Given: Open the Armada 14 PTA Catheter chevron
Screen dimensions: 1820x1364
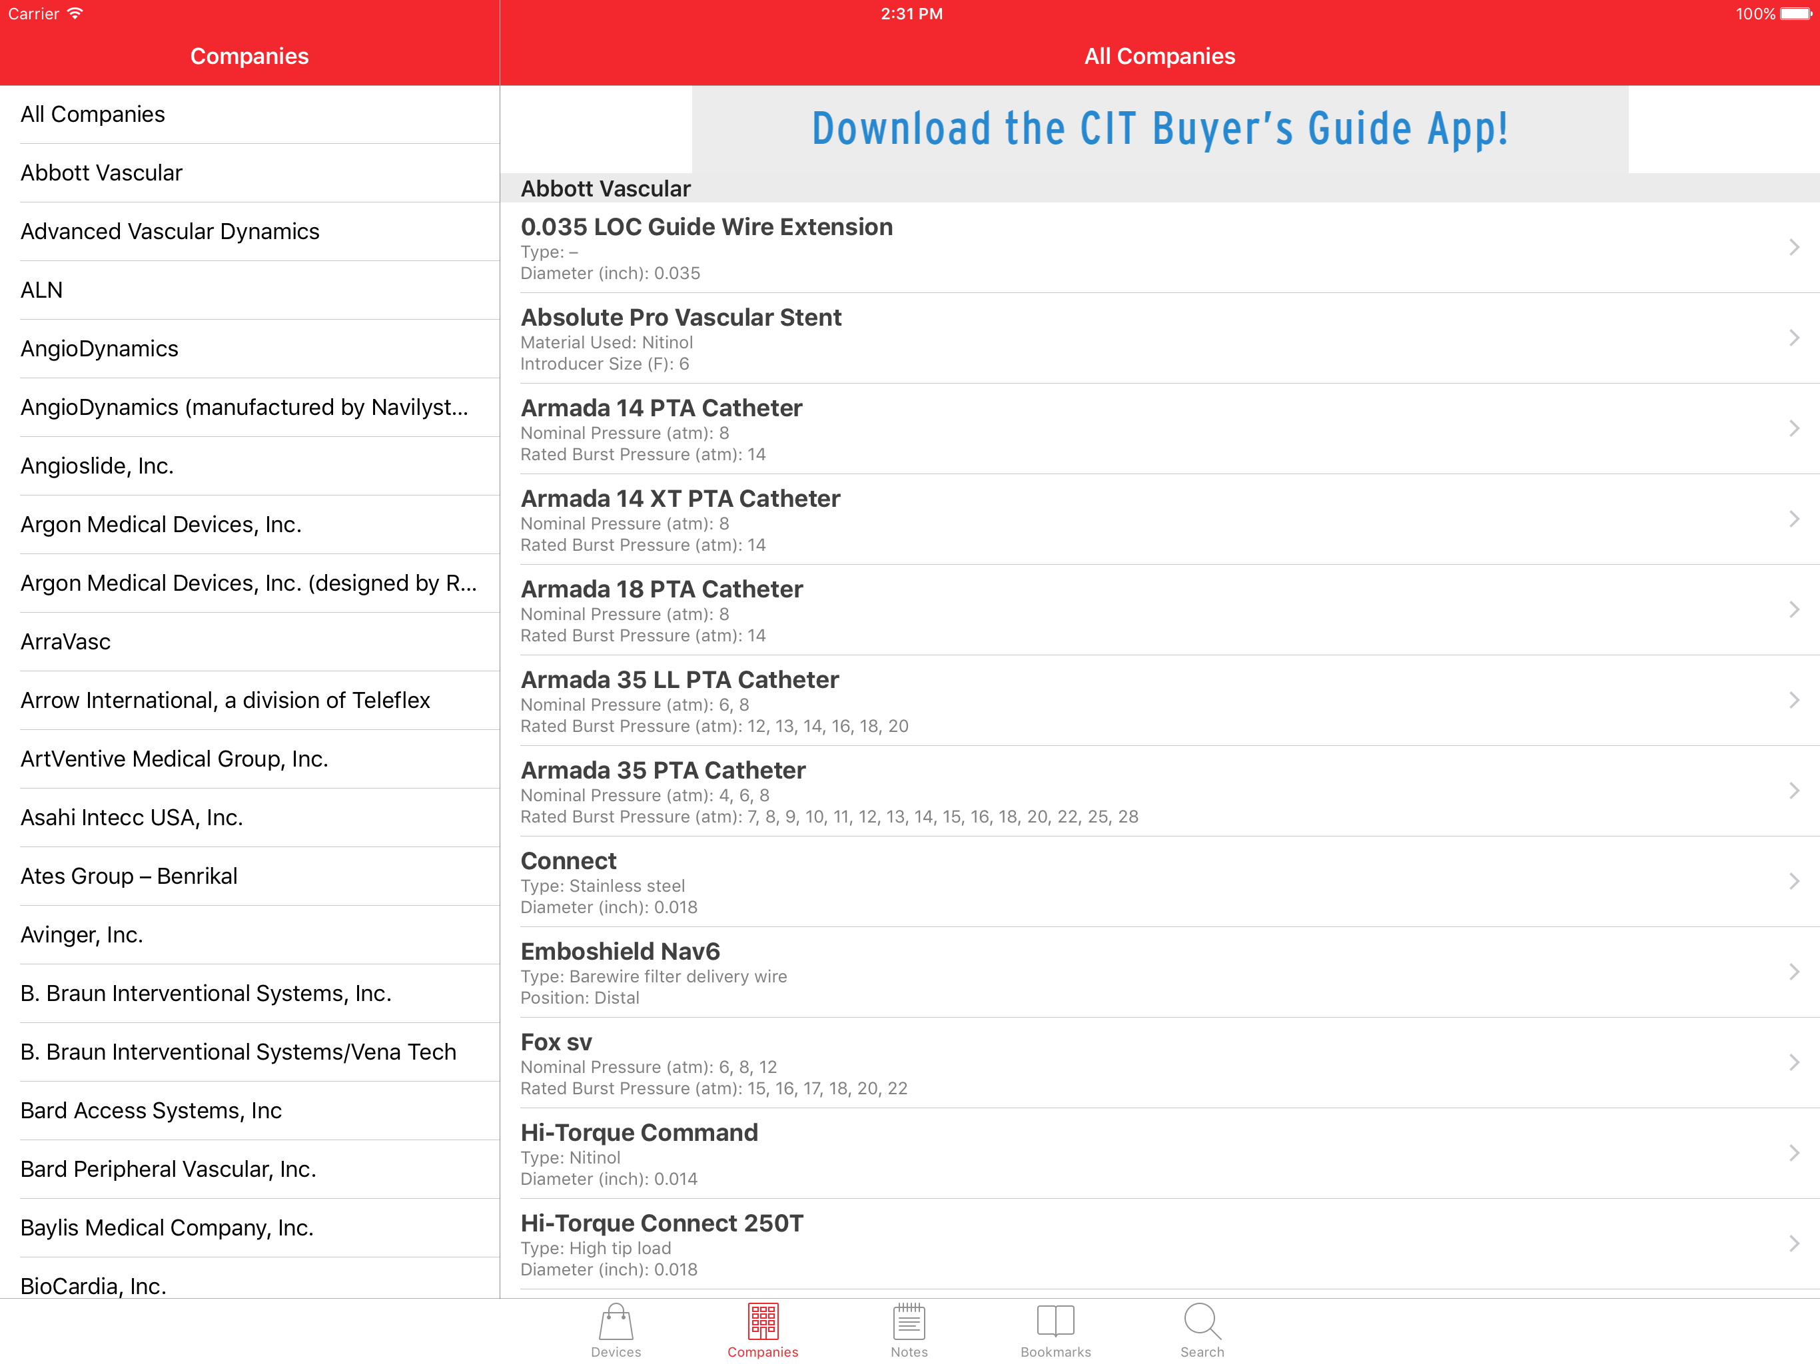Looking at the screenshot, I should [x=1795, y=429].
